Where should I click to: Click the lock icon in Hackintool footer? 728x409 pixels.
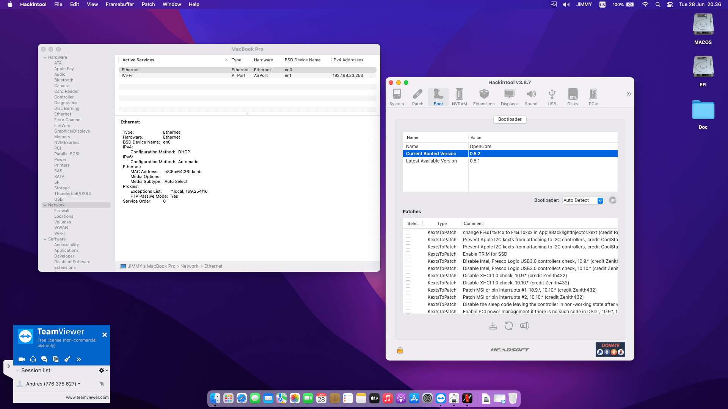click(x=400, y=350)
